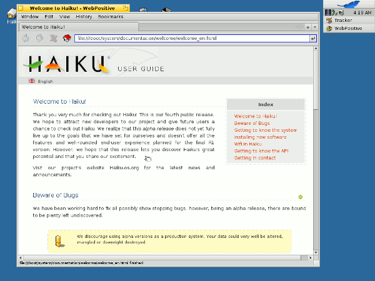Click the Deskbar clock showing 4:19 AM
Screen dimensions: 375x281
(x=362, y=12)
